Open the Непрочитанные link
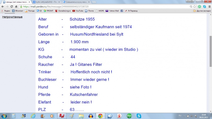 click(x=12, y=17)
